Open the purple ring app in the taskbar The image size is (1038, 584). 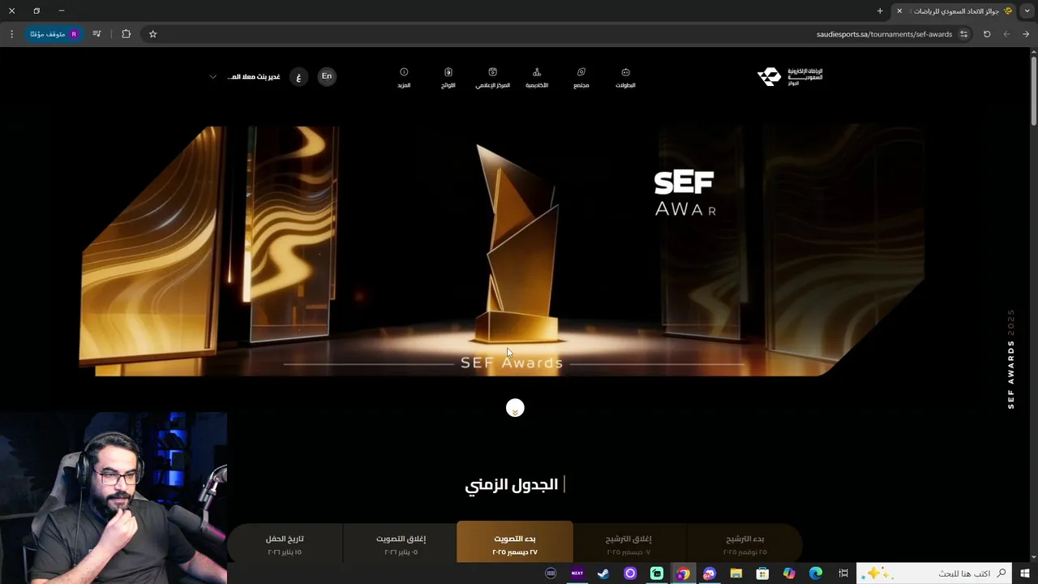[630, 573]
